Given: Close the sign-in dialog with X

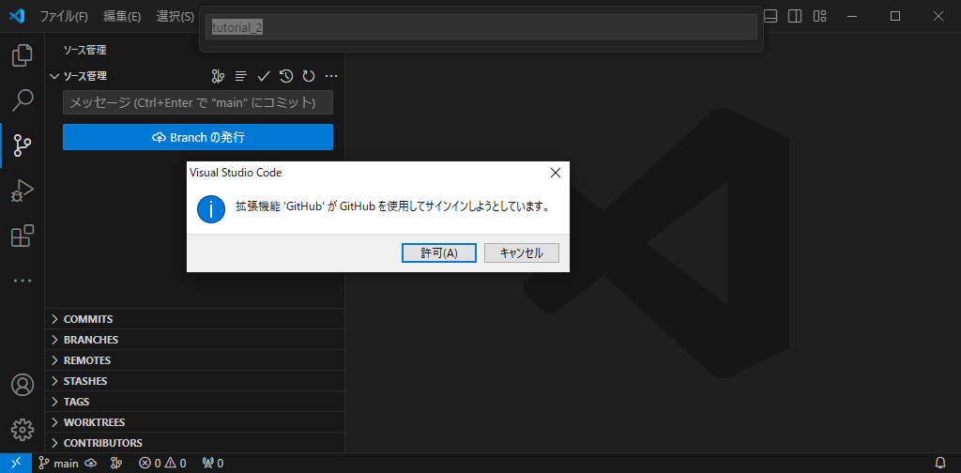Looking at the screenshot, I should tap(556, 173).
